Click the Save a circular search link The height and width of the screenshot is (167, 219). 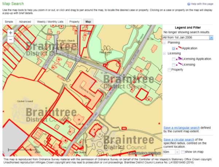click(x=179, y=139)
